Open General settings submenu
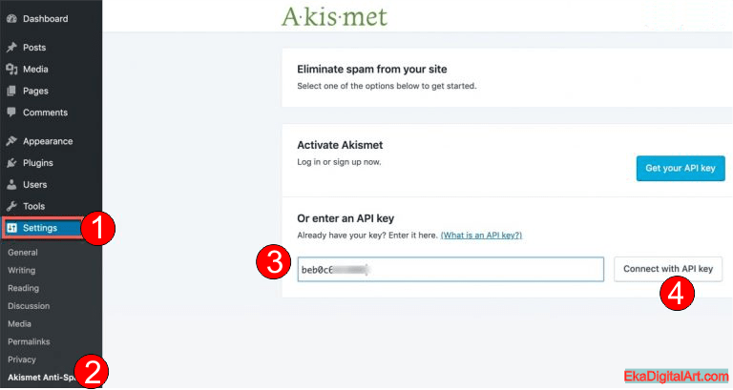 pyautogui.click(x=22, y=253)
